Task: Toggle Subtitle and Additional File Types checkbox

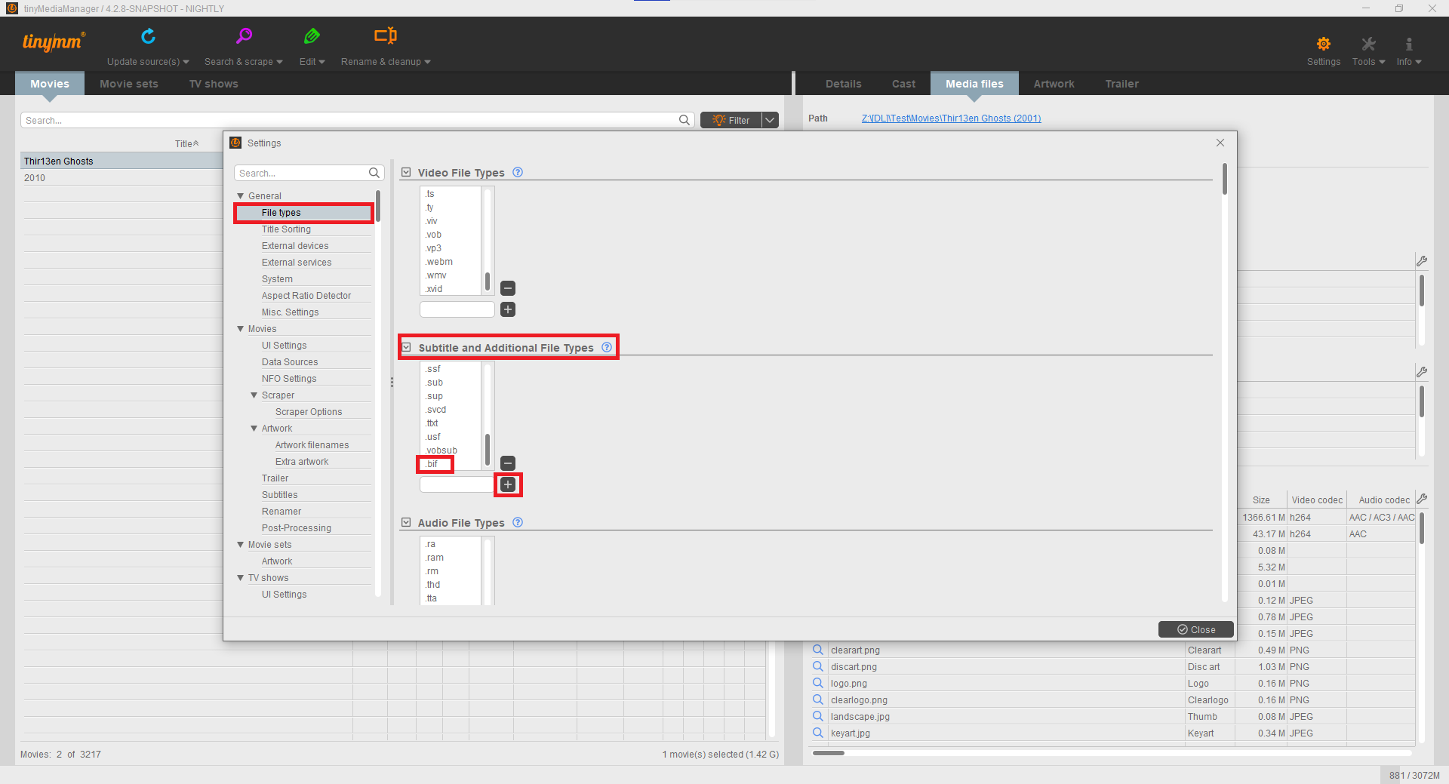Action: click(406, 347)
